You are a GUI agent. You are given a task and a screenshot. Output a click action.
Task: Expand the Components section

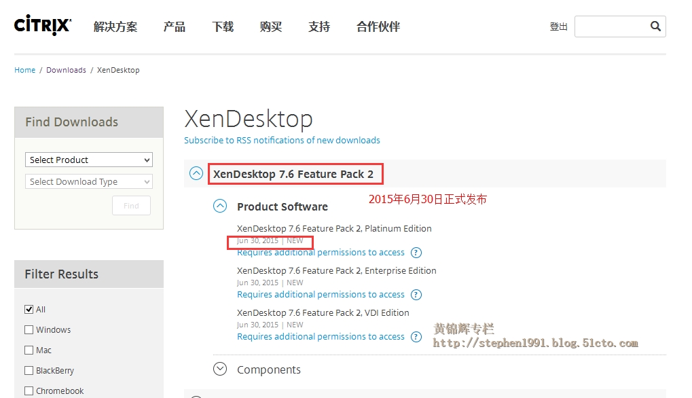click(220, 369)
